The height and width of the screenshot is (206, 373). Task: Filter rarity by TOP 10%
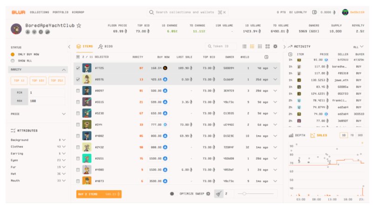38,81
